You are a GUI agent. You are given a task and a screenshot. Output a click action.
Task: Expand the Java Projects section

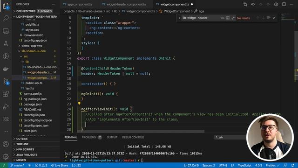pyautogui.click(x=36, y=155)
